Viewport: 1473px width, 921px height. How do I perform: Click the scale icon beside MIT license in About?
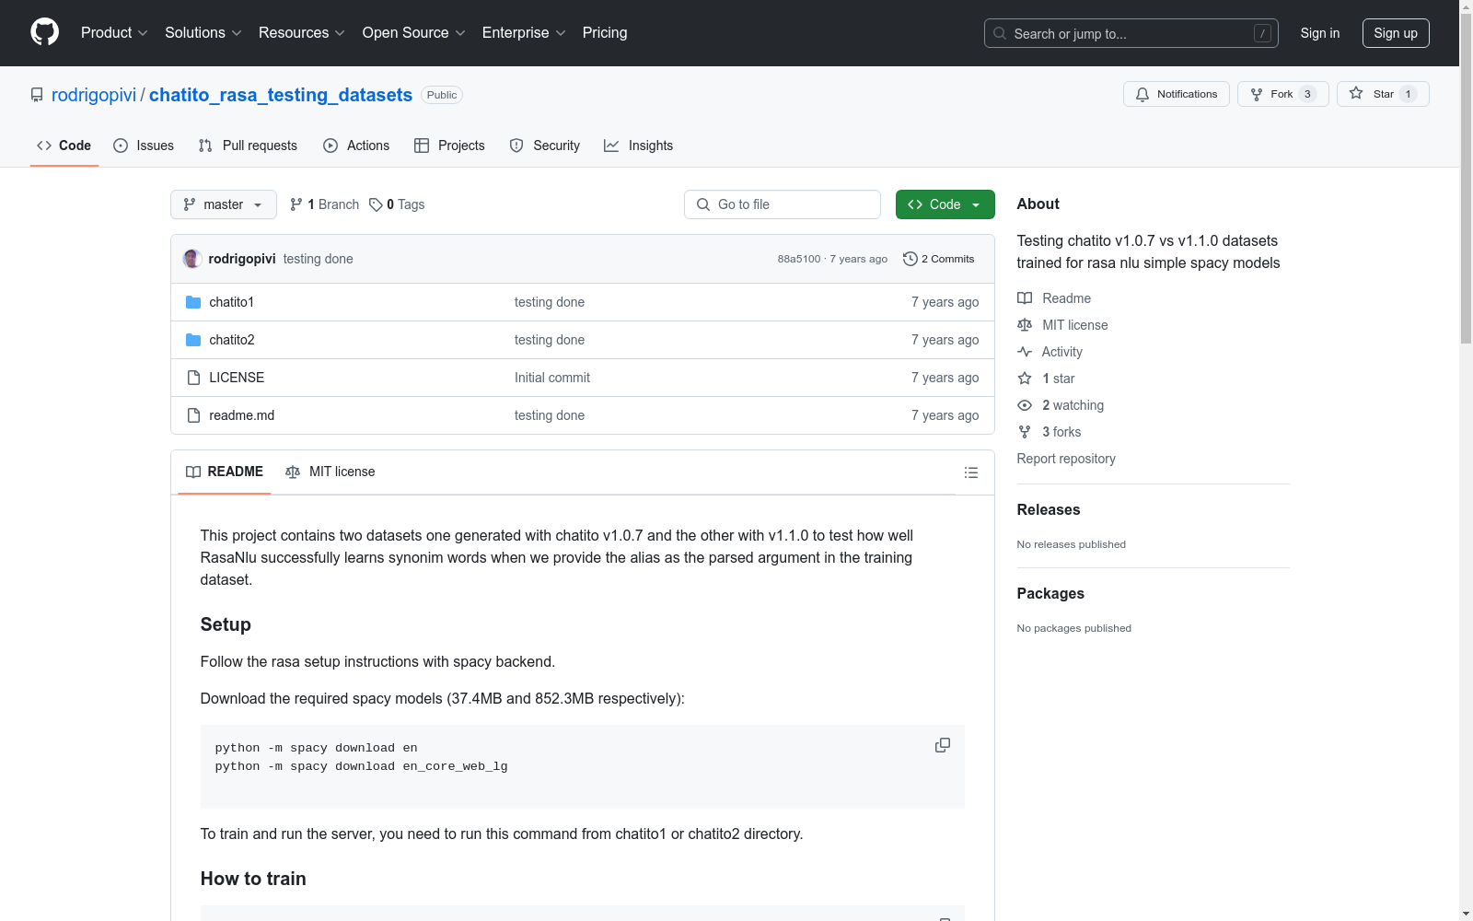tap(1025, 325)
